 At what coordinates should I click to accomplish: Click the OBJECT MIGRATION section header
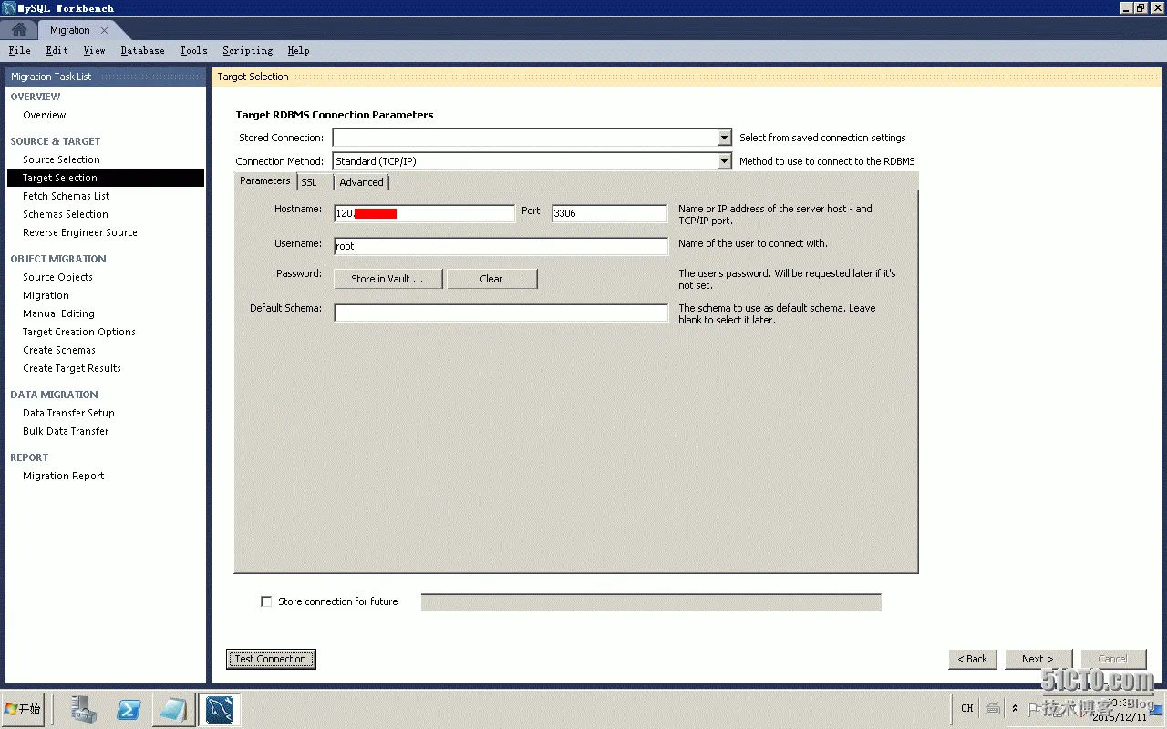(58, 259)
